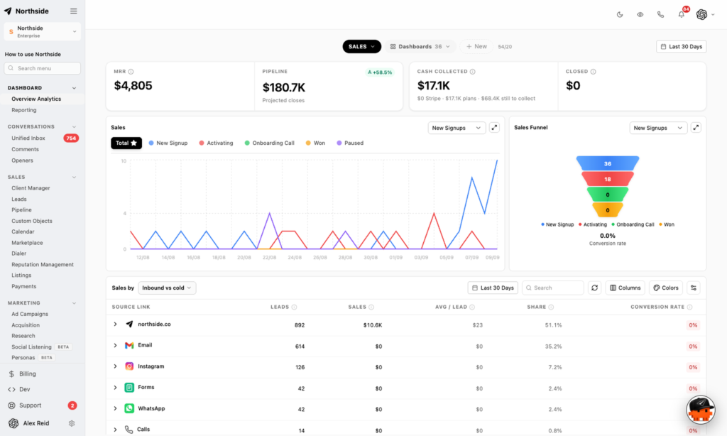Viewport: 727px width, 436px height.
Task: Click the Closed info icon
Action: (x=593, y=72)
